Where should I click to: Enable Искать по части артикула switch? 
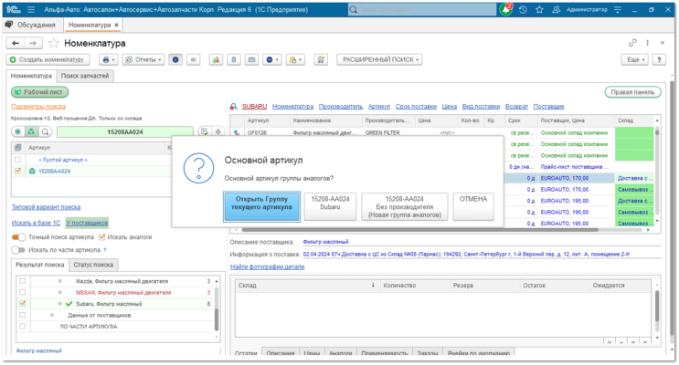click(18, 250)
